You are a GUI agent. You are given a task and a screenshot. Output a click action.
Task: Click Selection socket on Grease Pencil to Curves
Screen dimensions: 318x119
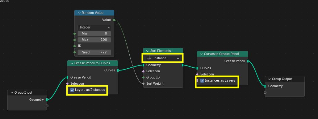pyautogui.click(x=67, y=83)
